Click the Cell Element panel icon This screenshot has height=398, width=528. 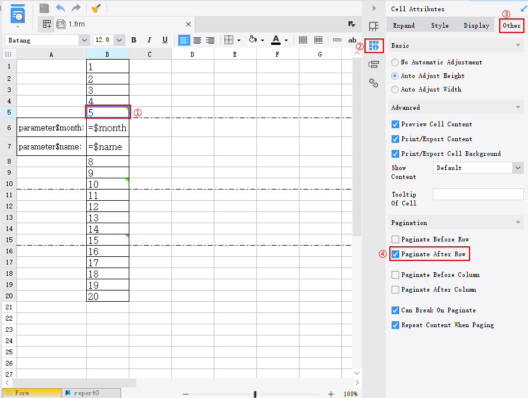(x=374, y=26)
